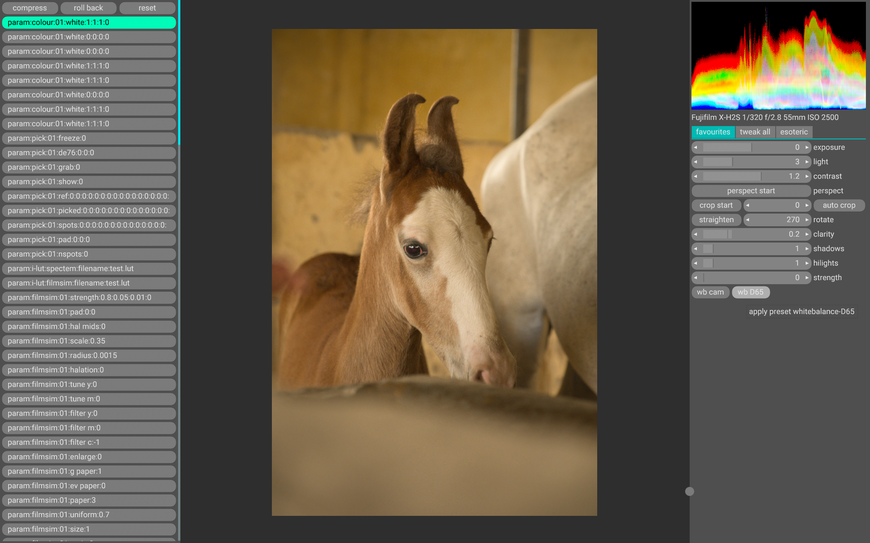The height and width of the screenshot is (543, 870).
Task: Click hilights slider's left decrement arrow
Action: pyautogui.click(x=696, y=263)
